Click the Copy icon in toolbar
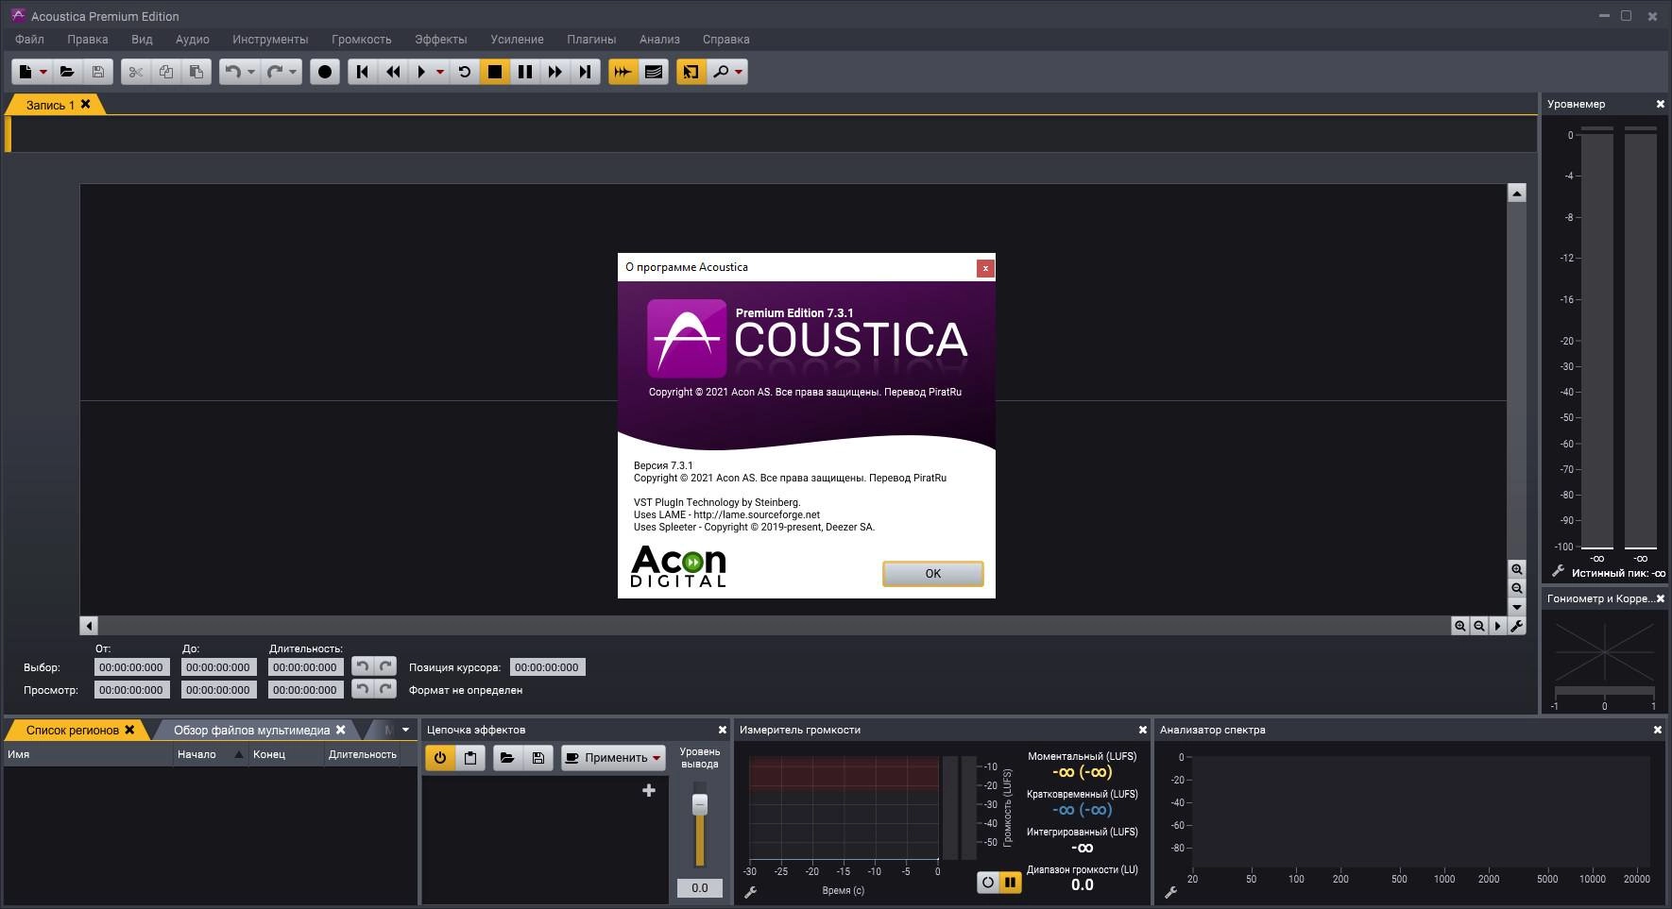 click(166, 72)
